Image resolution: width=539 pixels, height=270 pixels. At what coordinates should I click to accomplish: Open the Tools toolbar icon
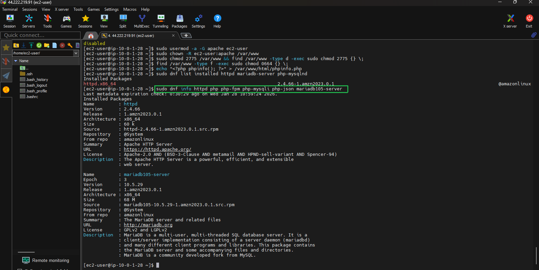click(x=47, y=21)
